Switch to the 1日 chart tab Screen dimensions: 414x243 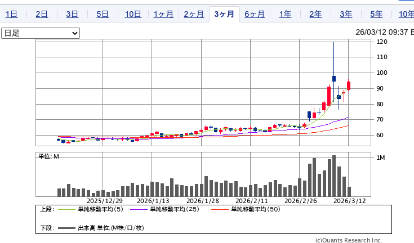point(11,14)
